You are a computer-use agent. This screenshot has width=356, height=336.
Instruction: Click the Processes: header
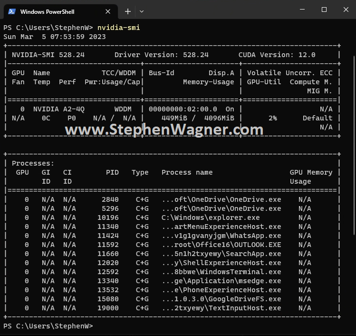[x=33, y=163]
